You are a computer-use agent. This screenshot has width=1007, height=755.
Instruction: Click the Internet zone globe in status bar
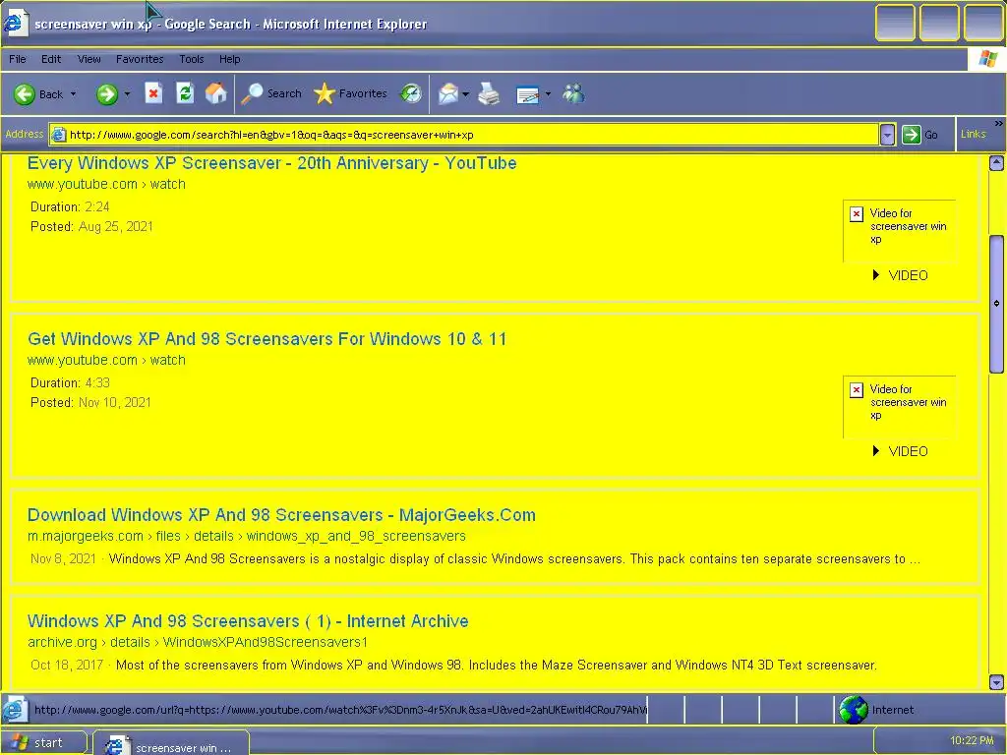[853, 710]
